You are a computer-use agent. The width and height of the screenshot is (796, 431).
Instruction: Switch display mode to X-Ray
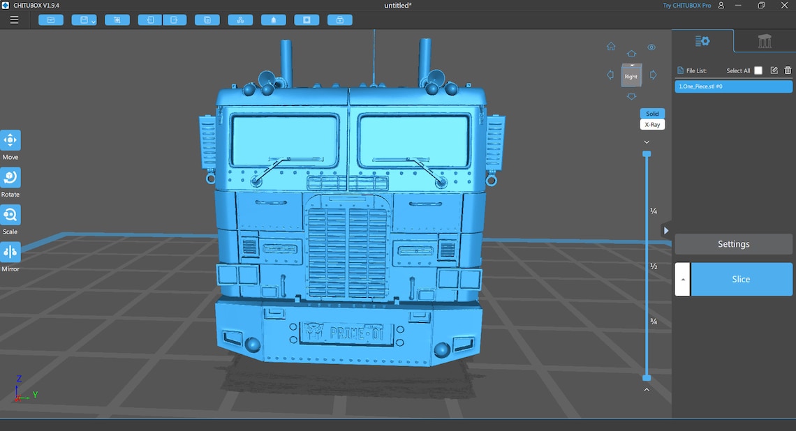[651, 124]
